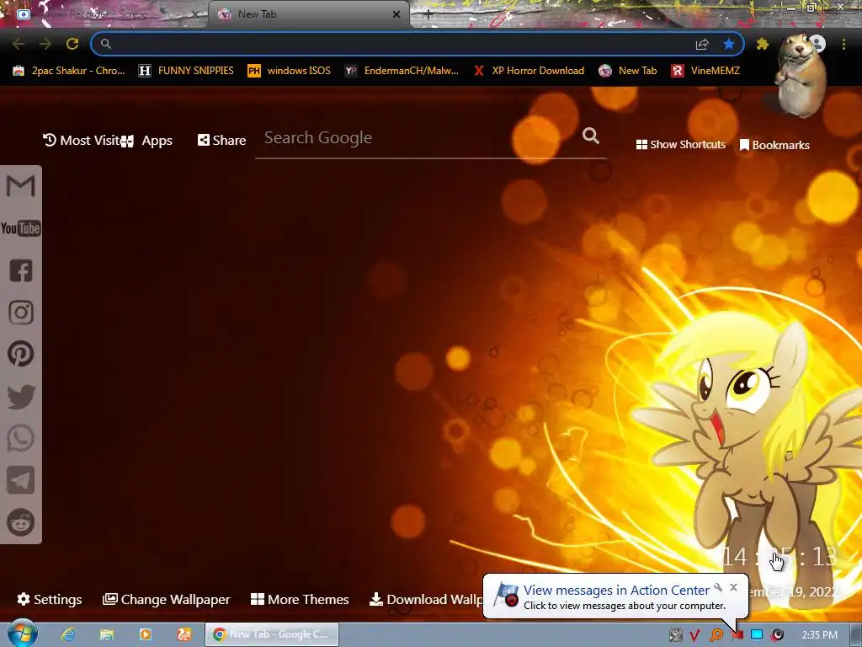Click the taskbar clock showing 2:35 PM
This screenshot has width=862, height=647.
tap(819, 635)
